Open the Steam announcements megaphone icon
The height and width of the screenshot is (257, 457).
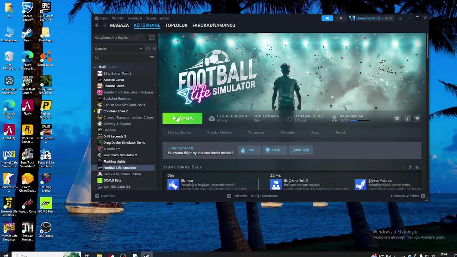coord(327,18)
